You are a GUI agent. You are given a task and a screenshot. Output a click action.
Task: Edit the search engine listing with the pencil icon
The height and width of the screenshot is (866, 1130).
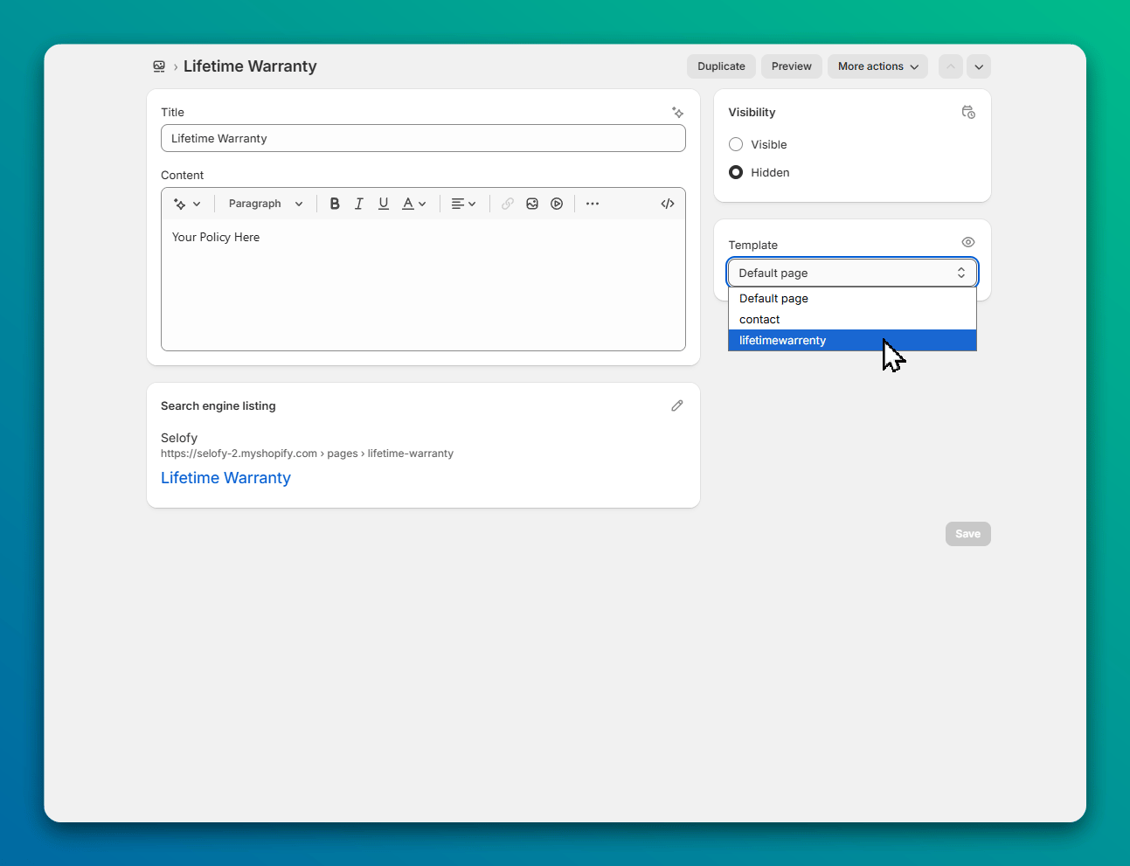(677, 405)
